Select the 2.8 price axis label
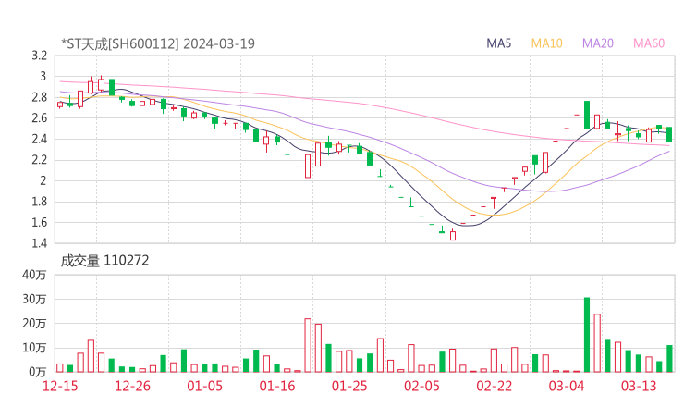 click(39, 97)
